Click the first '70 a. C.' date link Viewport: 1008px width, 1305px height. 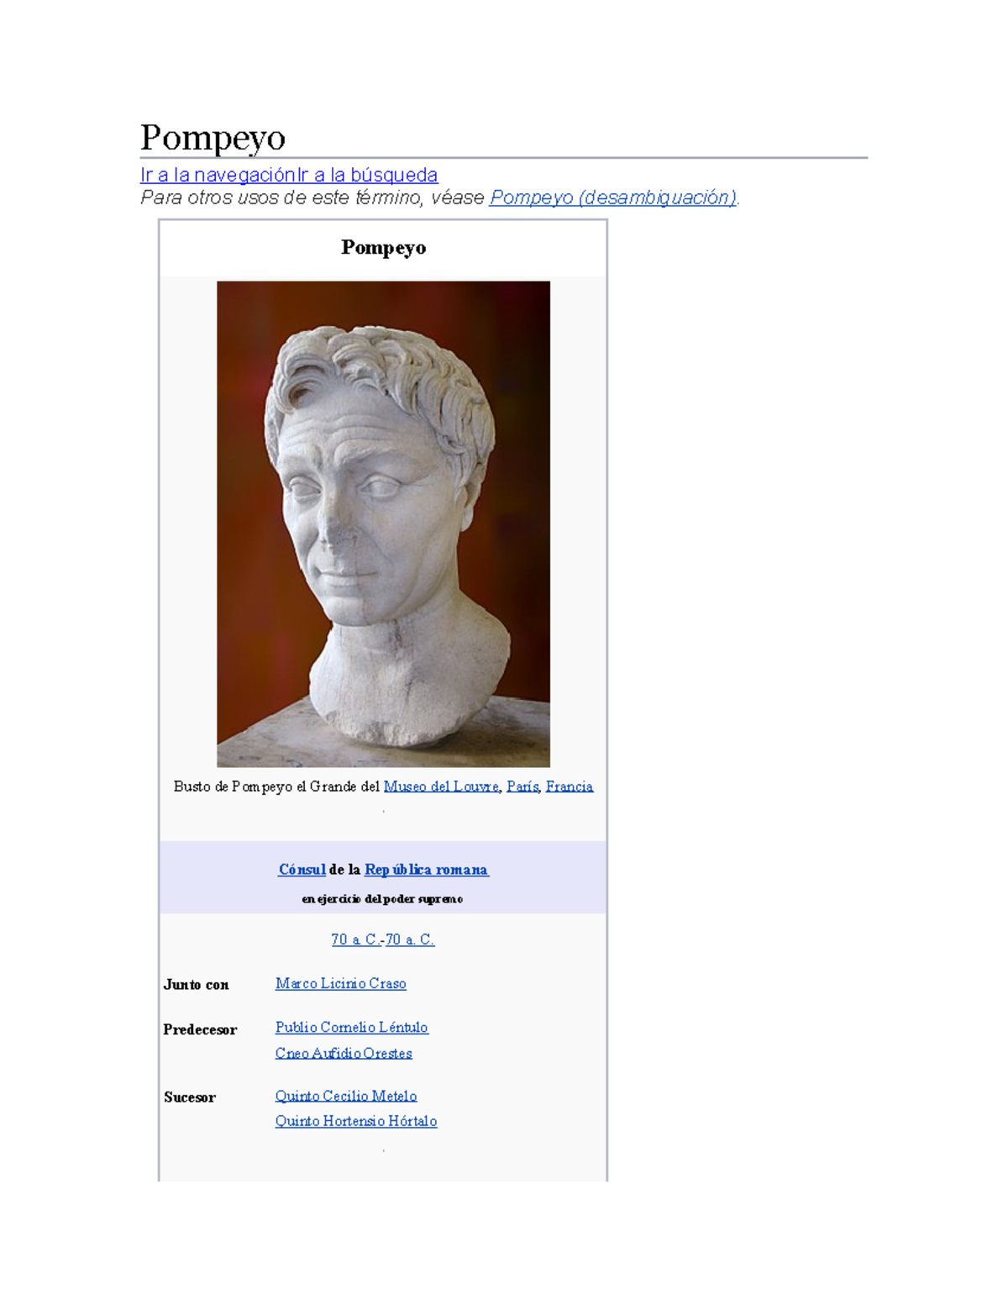354,939
